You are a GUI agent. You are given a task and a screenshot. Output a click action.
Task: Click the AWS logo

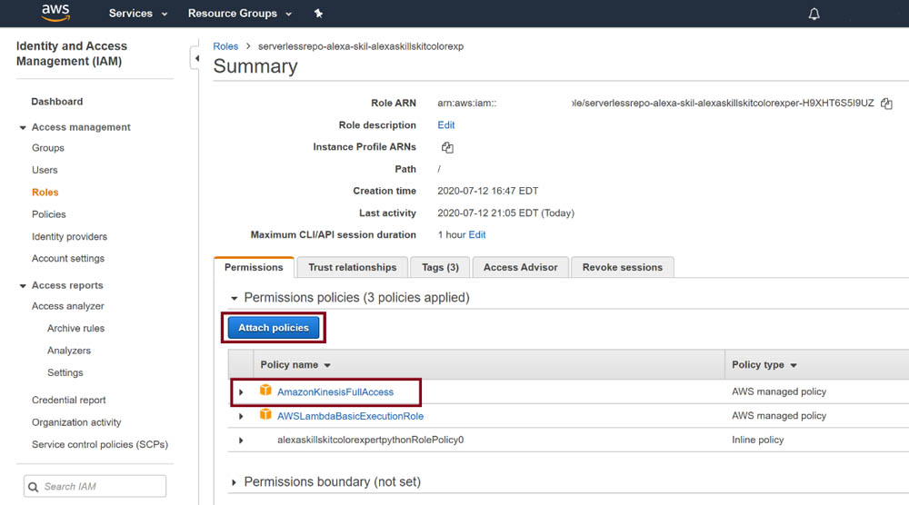(55, 13)
